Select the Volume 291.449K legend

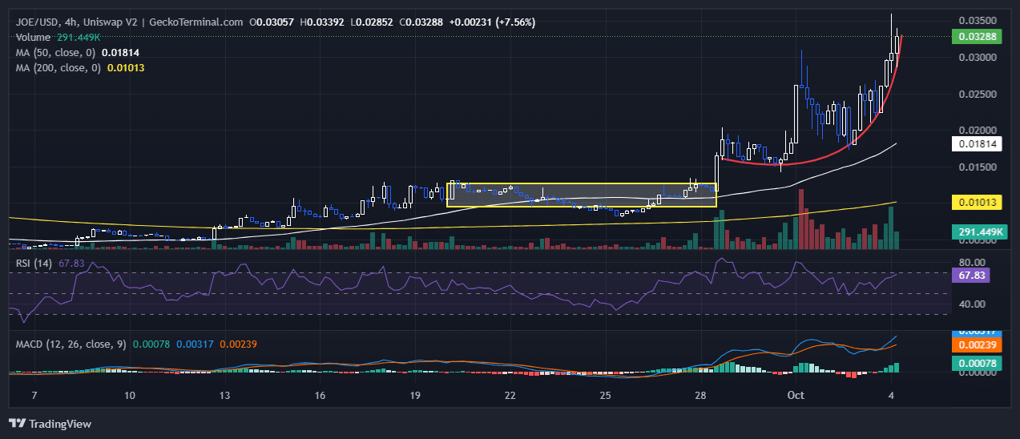[x=58, y=37]
